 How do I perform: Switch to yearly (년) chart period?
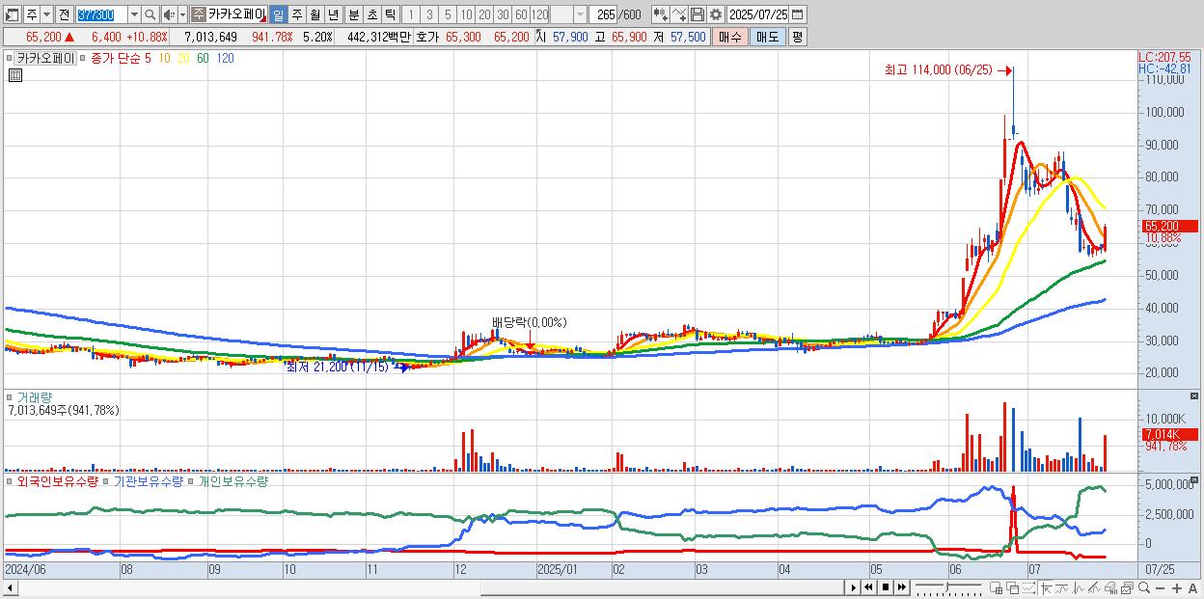tap(333, 14)
